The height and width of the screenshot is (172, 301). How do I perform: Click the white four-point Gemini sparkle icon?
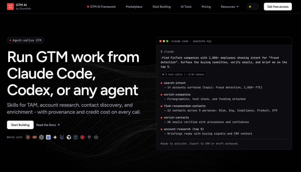[x=55, y=137]
